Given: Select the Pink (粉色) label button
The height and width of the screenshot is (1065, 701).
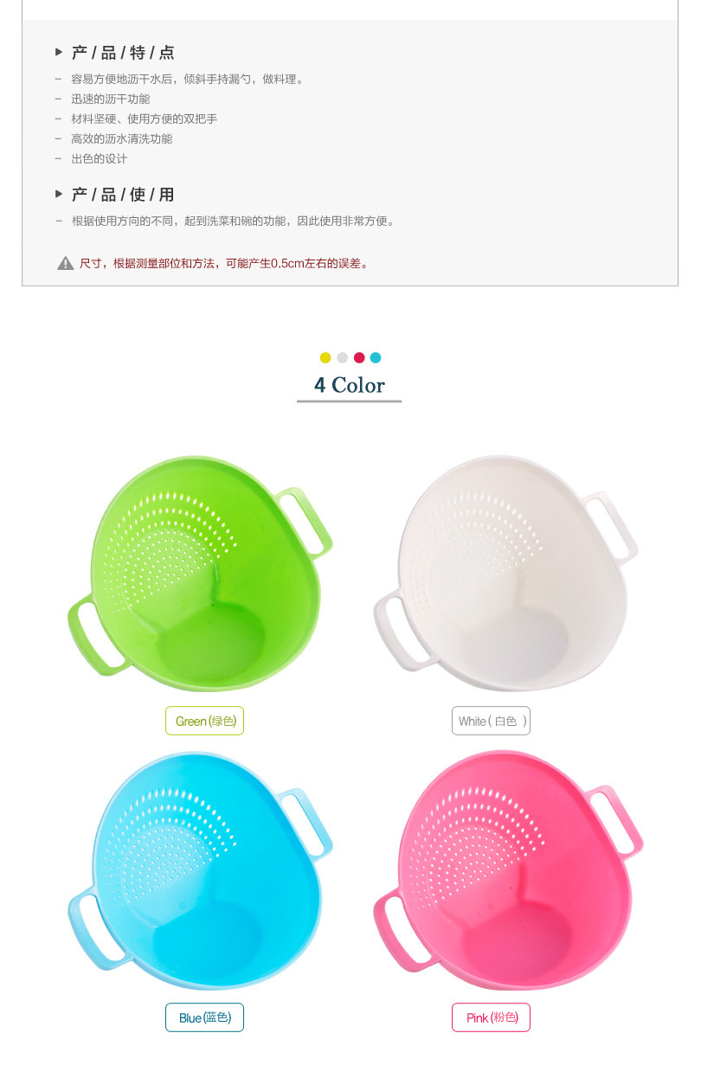Looking at the screenshot, I should pos(491,1017).
